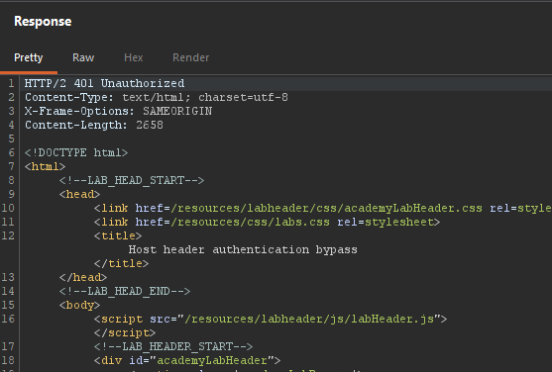This screenshot has height=372, width=552.
Task: Select the opening <head> tag
Action: [x=79, y=194]
